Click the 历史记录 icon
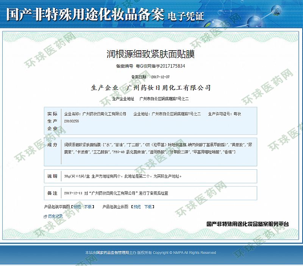 click(x=46, y=217)
